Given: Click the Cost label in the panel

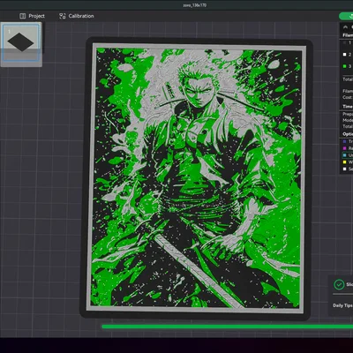Looking at the screenshot, I should pos(347,97).
